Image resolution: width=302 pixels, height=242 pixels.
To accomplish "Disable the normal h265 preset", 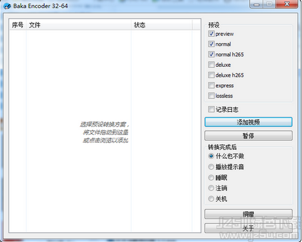I will point(211,54).
